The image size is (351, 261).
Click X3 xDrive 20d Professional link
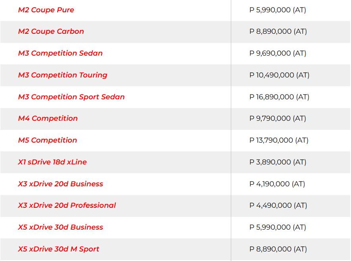[67, 205]
